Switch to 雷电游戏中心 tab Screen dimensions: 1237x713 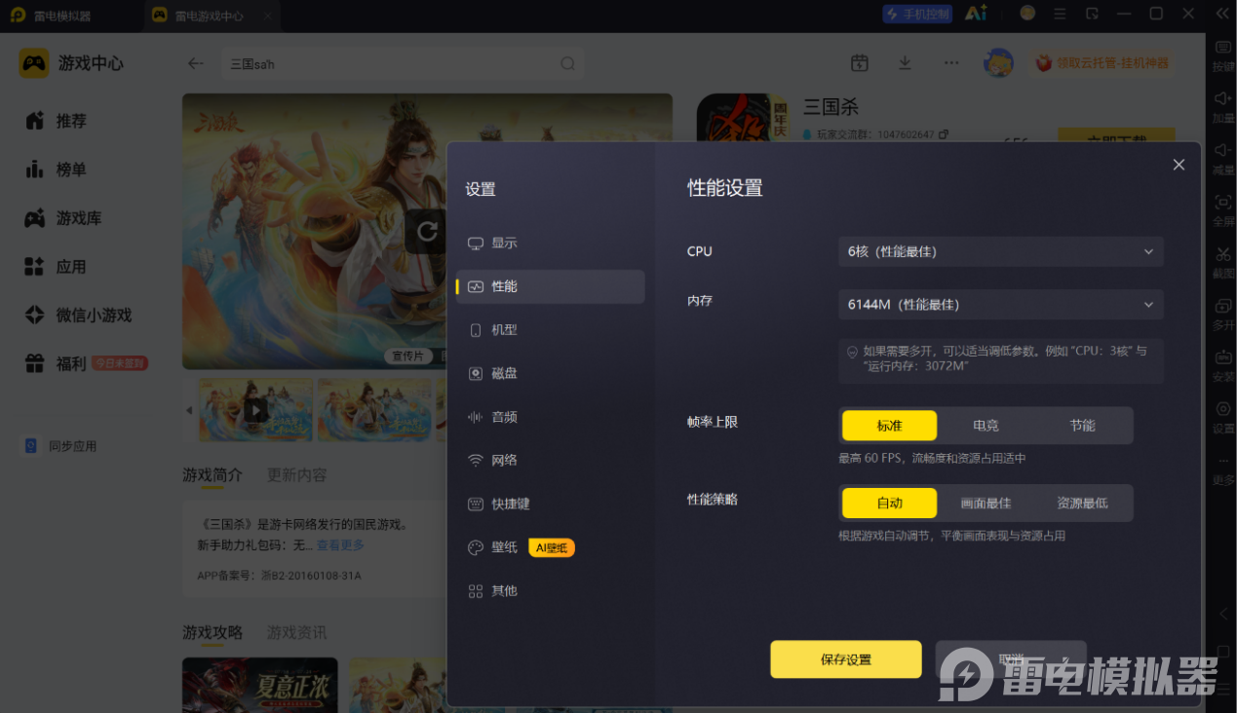point(212,16)
